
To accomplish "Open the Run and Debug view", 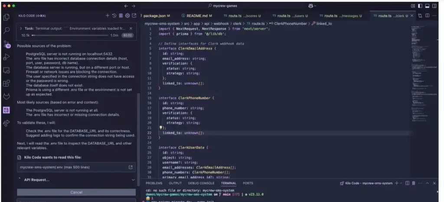I will (6, 57).
